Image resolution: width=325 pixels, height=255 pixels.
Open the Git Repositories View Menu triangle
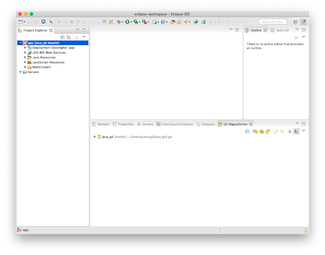(304, 131)
